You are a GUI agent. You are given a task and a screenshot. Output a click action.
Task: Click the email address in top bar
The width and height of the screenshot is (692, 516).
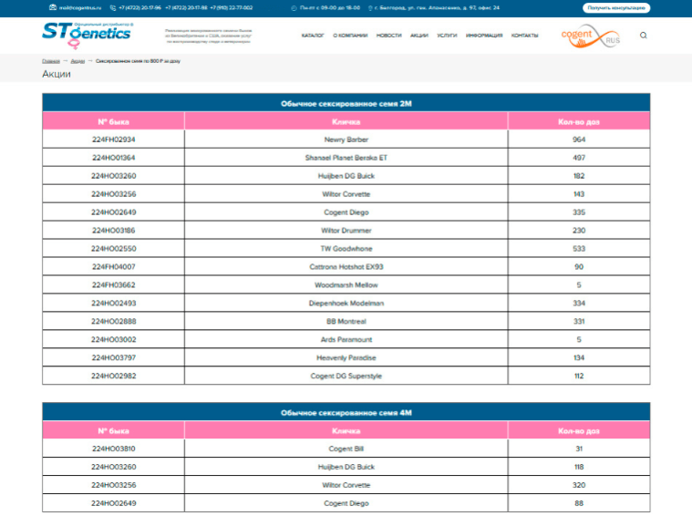point(80,7)
